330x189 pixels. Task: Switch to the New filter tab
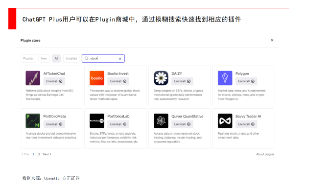click(x=44, y=58)
